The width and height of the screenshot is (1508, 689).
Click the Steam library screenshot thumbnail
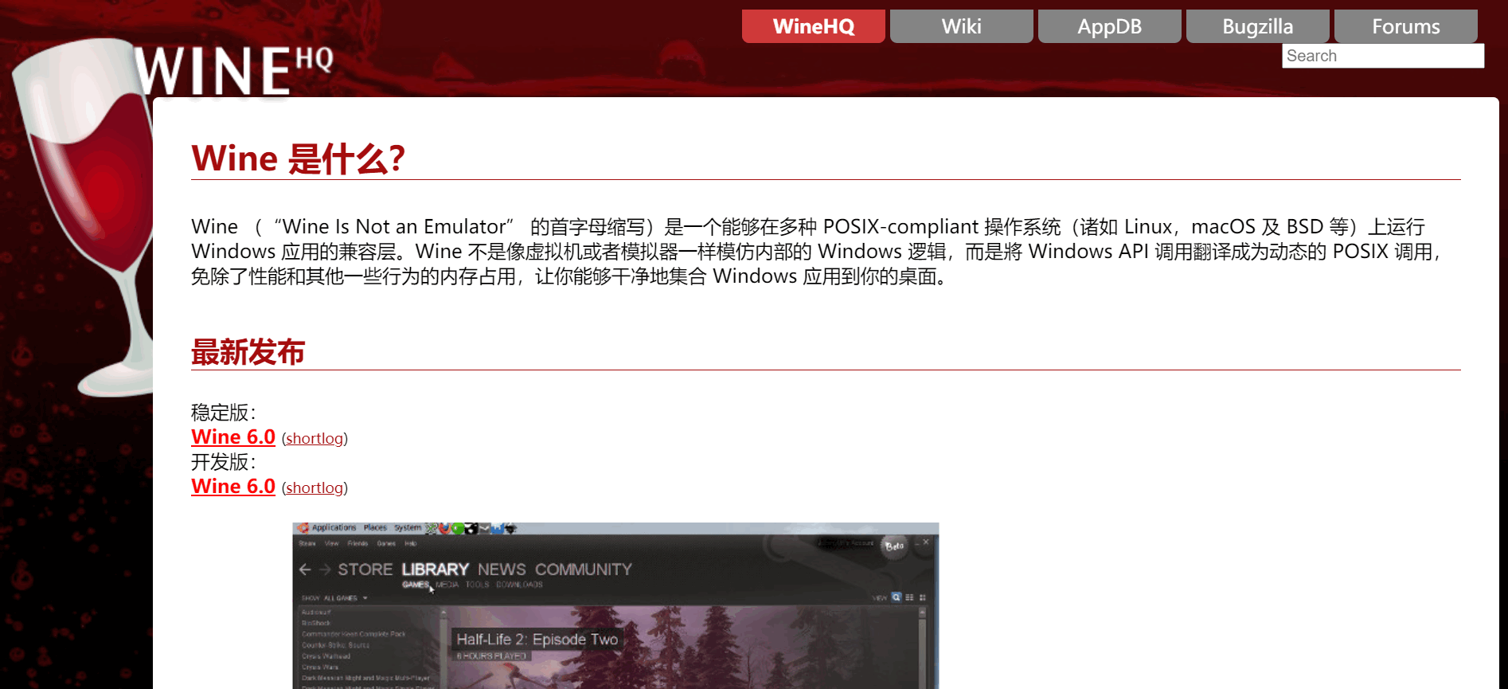pyautogui.click(x=615, y=605)
